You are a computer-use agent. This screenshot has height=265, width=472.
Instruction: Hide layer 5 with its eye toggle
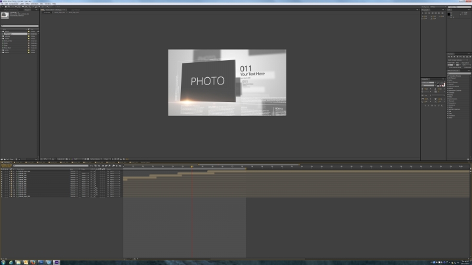tap(1, 180)
